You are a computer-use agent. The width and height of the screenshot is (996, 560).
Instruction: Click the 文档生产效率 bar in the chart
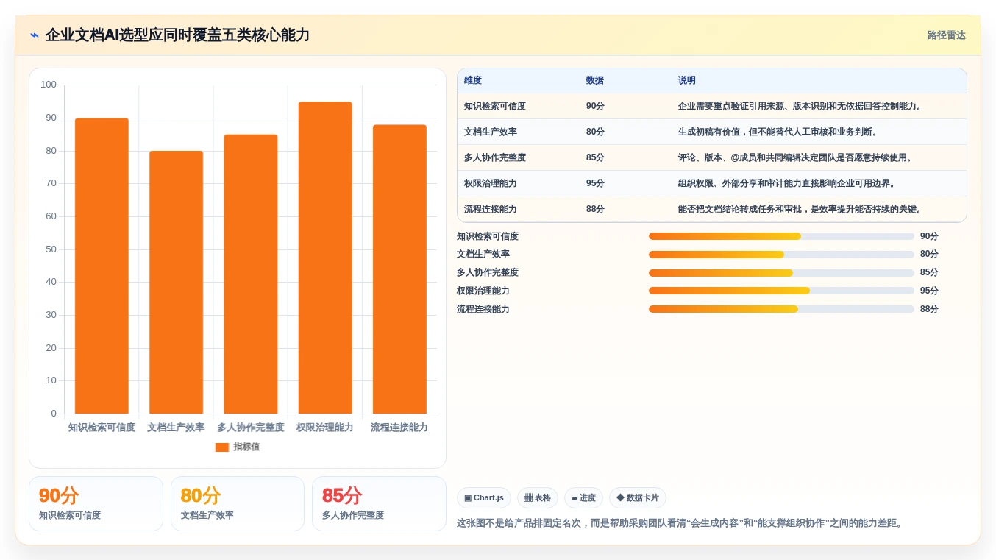tap(176, 282)
